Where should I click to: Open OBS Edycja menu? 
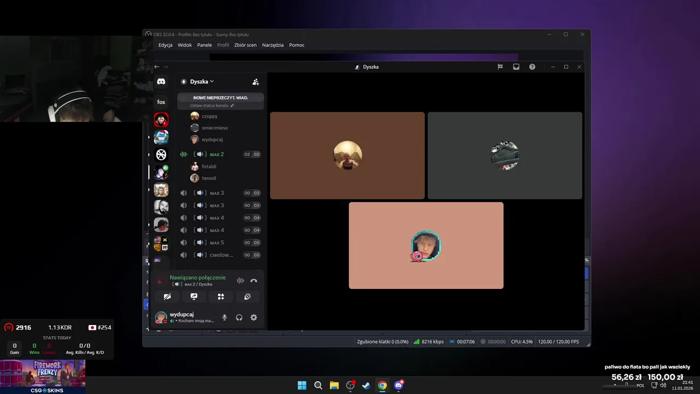(x=166, y=45)
